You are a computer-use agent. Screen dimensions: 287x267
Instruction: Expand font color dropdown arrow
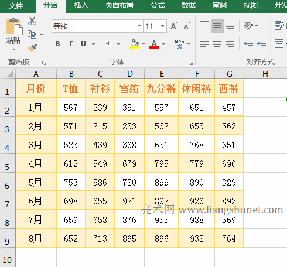click(x=163, y=44)
